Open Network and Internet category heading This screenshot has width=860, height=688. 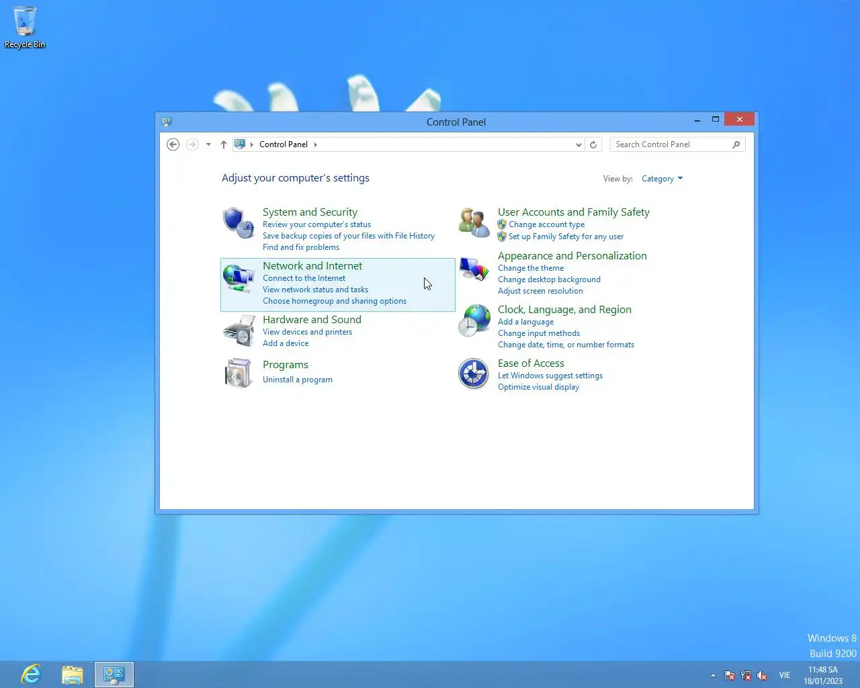[312, 266]
